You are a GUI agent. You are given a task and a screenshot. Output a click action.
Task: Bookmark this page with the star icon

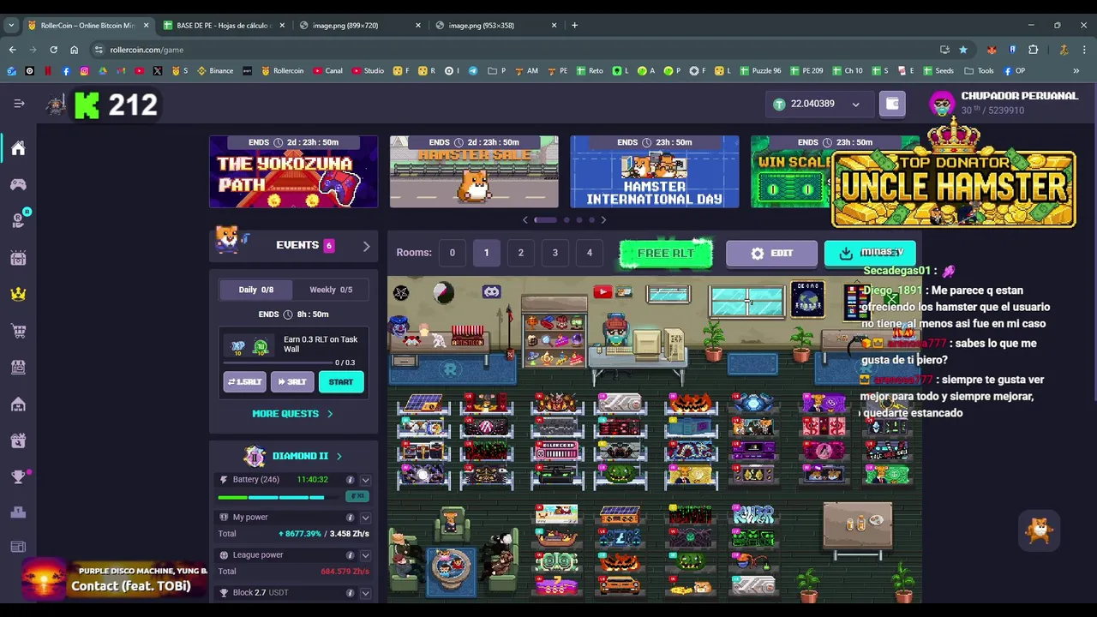963,50
